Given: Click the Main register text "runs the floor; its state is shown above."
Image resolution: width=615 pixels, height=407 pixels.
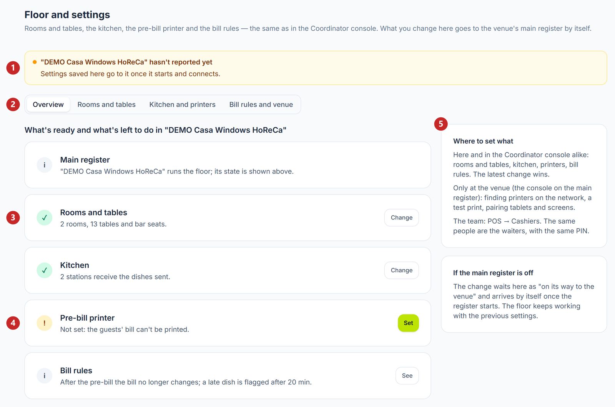Looking at the screenshot, I should coord(230,171).
